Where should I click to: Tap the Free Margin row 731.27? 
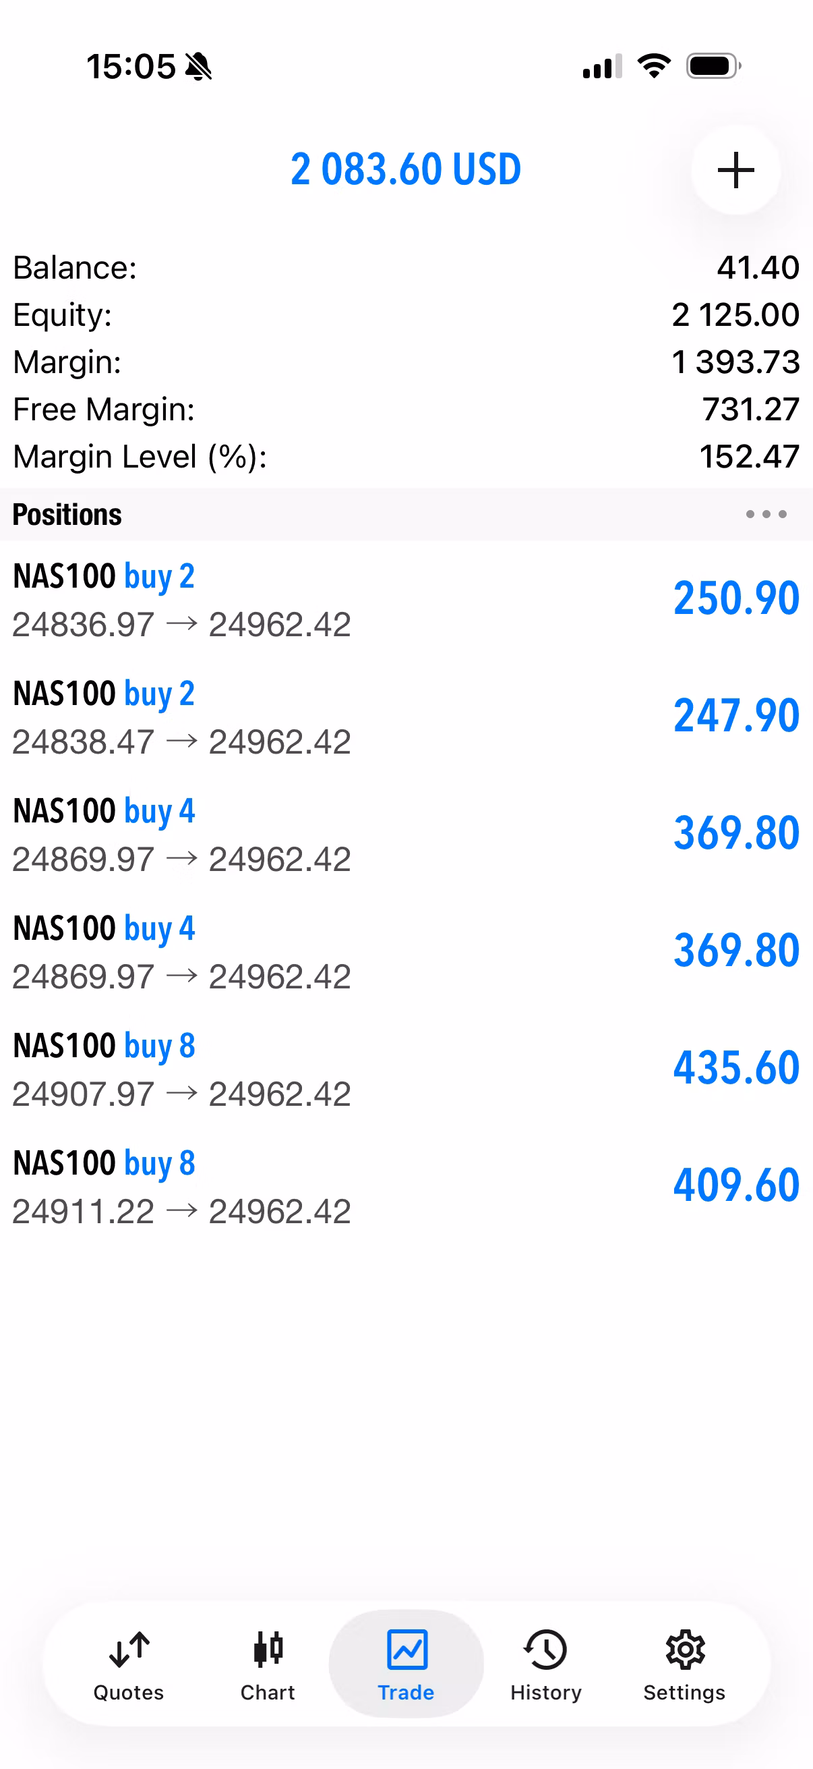coord(406,410)
